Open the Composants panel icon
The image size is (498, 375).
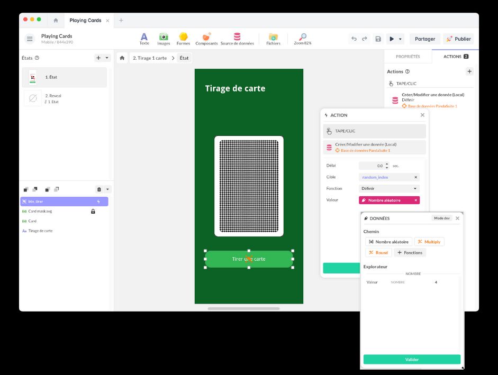coord(206,38)
